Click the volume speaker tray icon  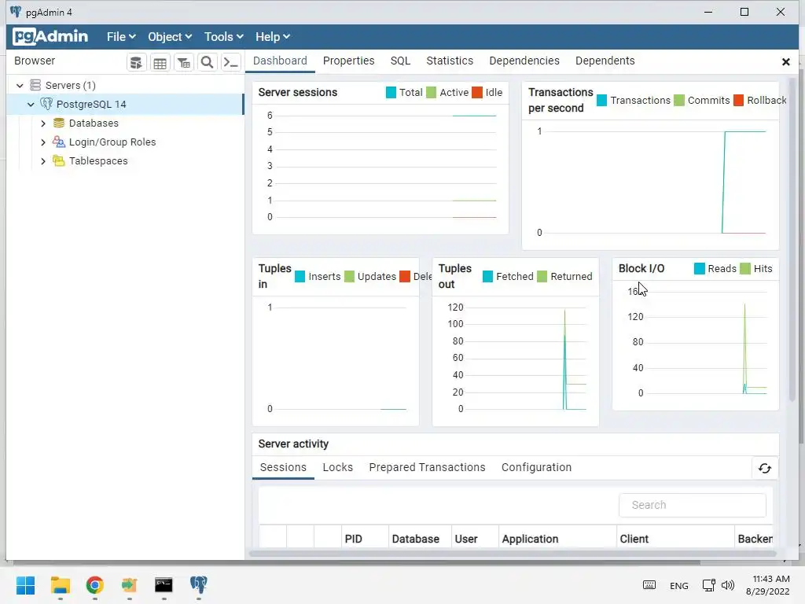[x=728, y=585]
